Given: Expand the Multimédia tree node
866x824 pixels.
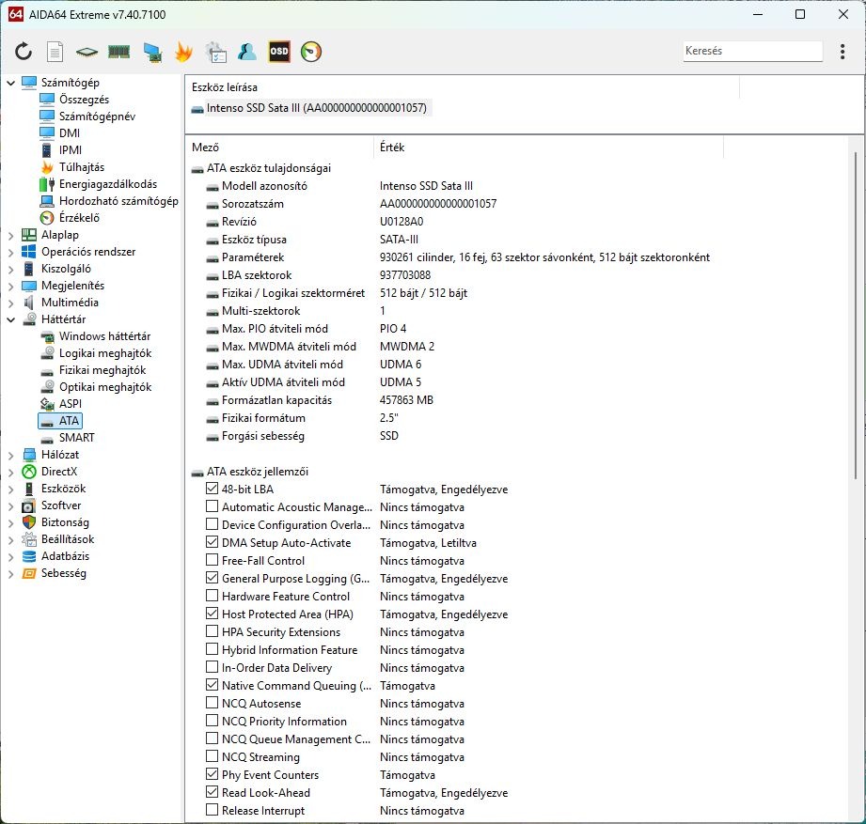Looking at the screenshot, I should point(11,303).
